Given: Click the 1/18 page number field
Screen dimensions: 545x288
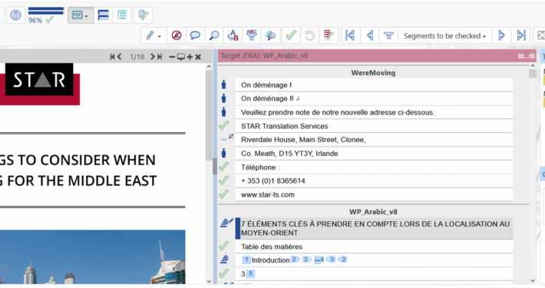Looking at the screenshot, I should [x=137, y=57].
